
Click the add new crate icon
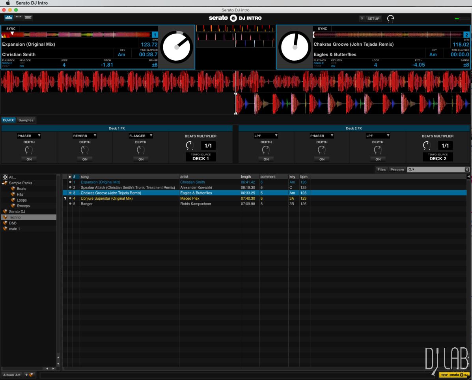point(30,375)
